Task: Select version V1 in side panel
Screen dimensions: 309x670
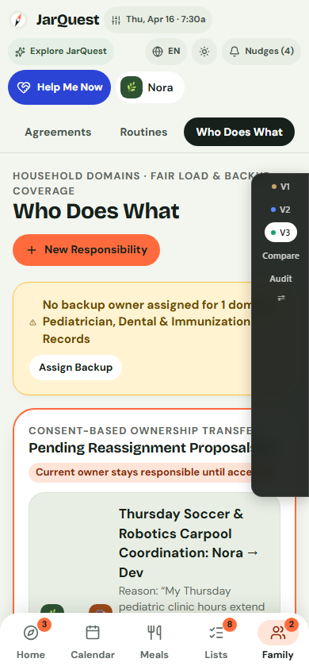Action: (280, 187)
